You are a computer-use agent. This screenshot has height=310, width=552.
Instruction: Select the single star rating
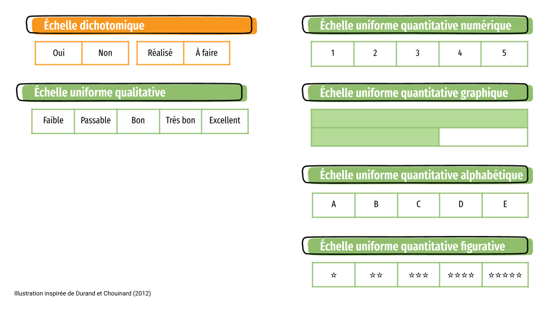(x=333, y=275)
